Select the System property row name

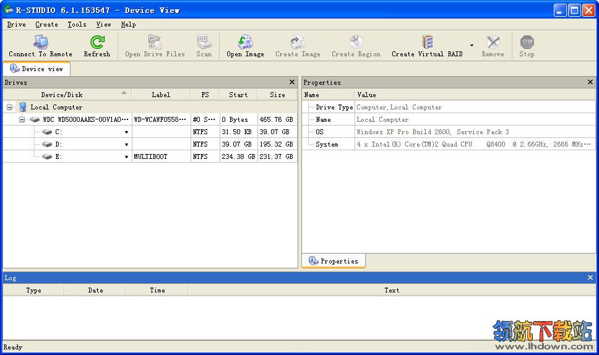pyautogui.click(x=327, y=144)
